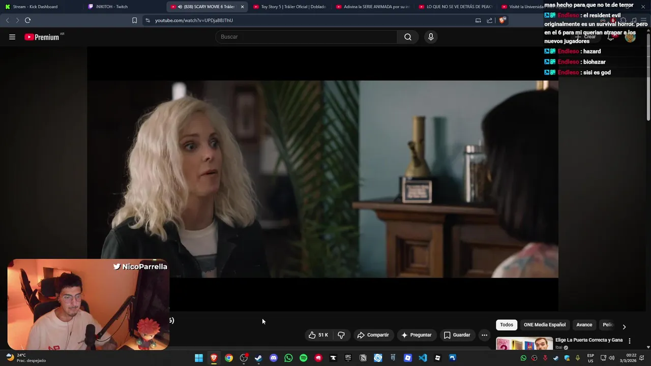This screenshot has width=651, height=366.
Task: Switch to LO QUE NO SE VE tab
Action: 455,7
